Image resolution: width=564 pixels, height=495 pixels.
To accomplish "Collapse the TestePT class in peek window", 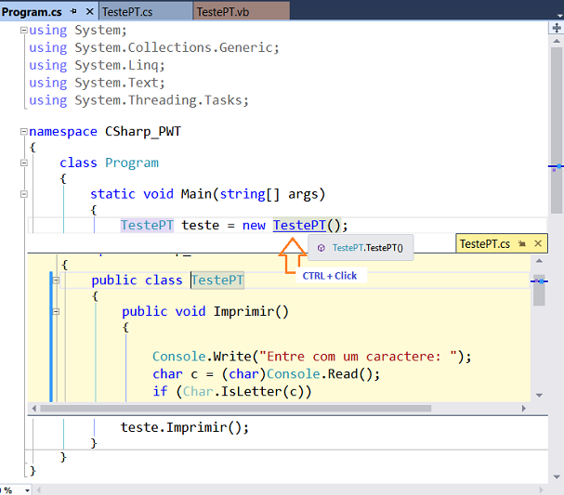I will click(56, 280).
